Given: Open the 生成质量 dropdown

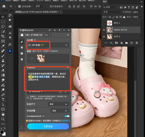Looking at the screenshot, I should click(60, 111).
